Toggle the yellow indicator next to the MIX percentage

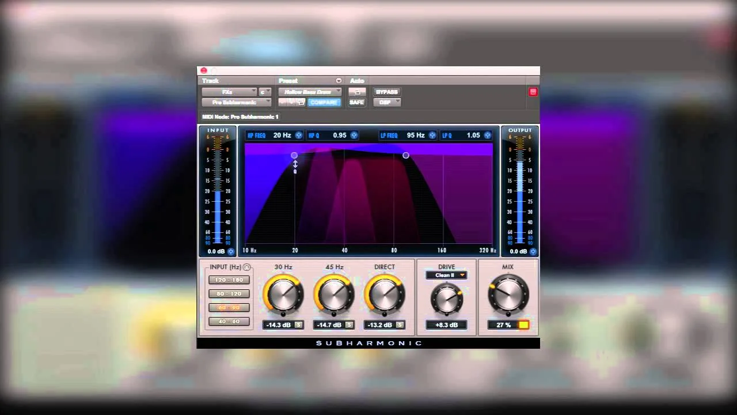point(523,325)
